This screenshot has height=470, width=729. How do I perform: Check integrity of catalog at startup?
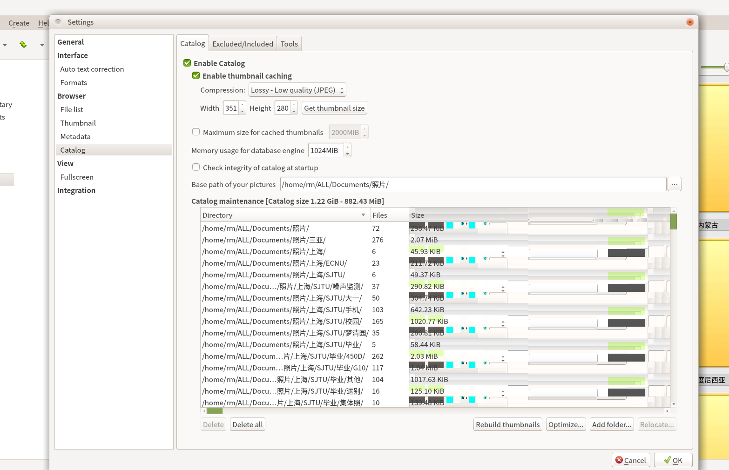(x=196, y=168)
